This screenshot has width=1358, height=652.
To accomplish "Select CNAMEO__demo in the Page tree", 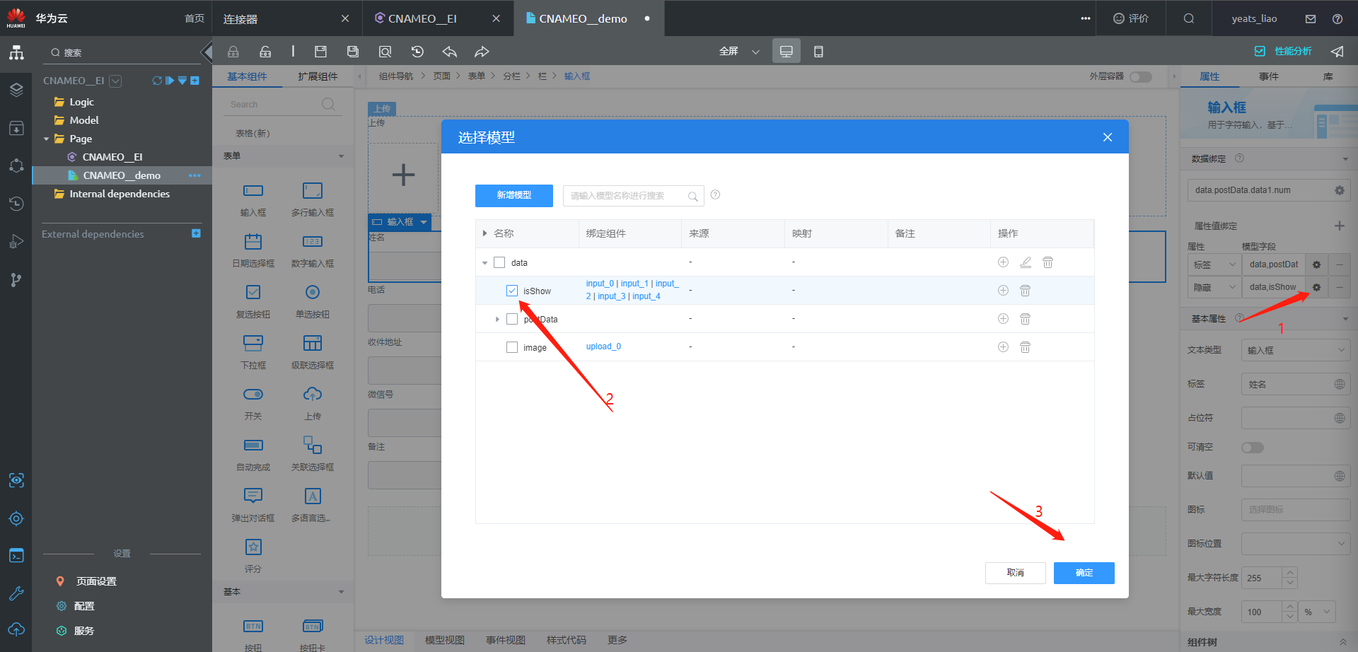I will pyautogui.click(x=122, y=175).
